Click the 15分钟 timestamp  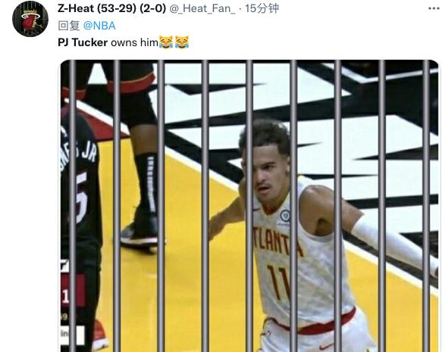[262, 8]
